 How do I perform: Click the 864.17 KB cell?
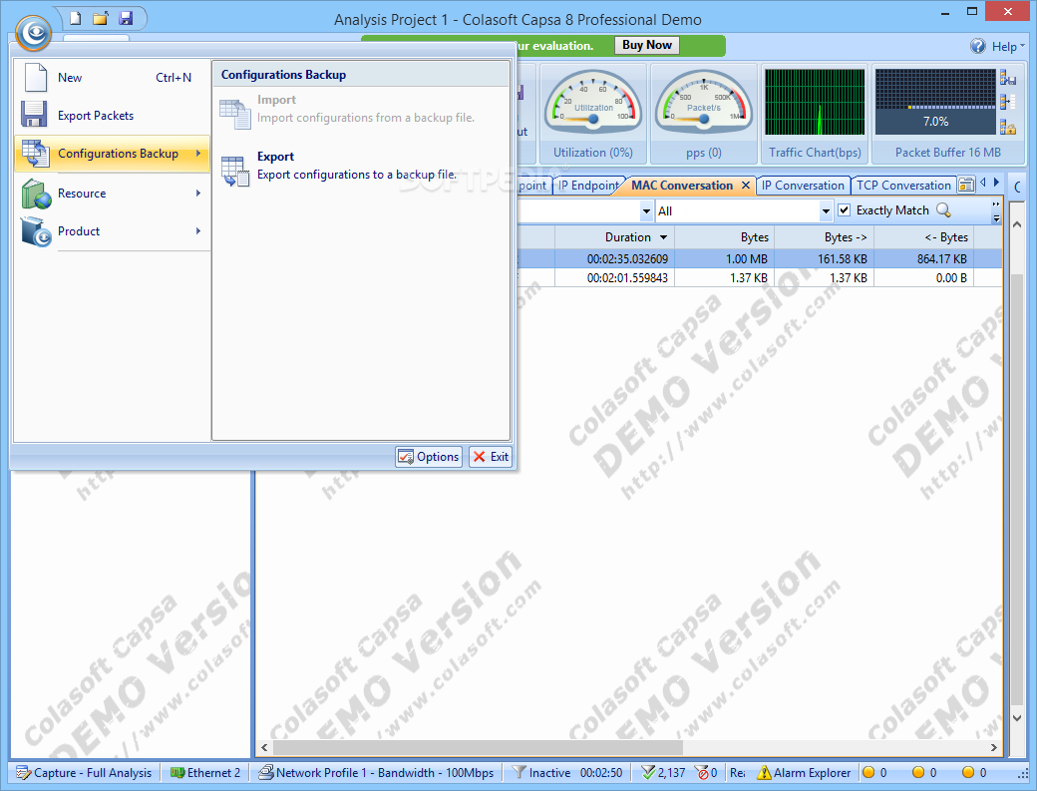(x=924, y=258)
